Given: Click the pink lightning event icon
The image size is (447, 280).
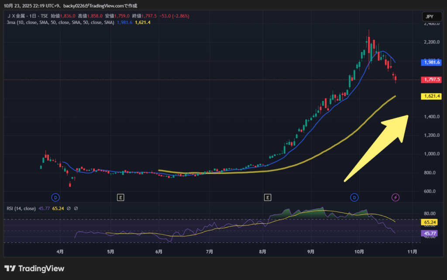Looking at the screenshot, I should click(395, 197).
